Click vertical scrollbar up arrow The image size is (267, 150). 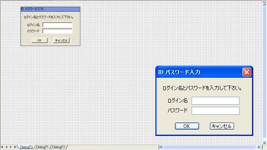click(x=265, y=4)
